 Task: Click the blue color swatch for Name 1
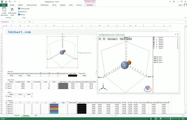54,105
